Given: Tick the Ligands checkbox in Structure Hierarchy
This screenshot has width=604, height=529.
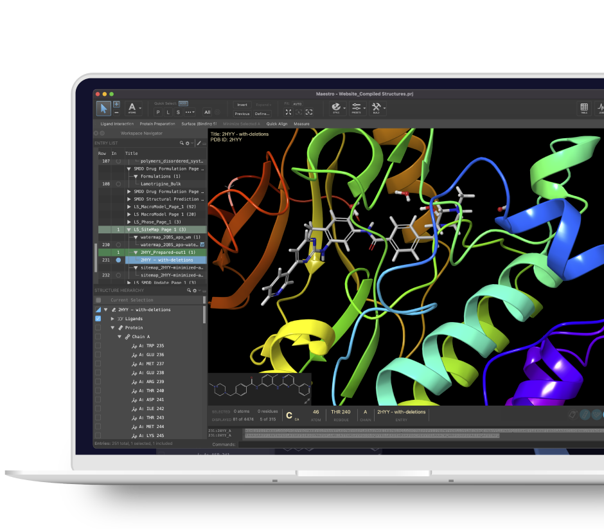Looking at the screenshot, I should click(x=98, y=319).
